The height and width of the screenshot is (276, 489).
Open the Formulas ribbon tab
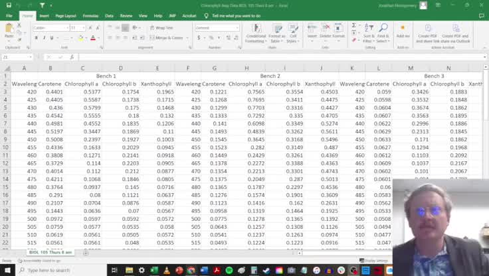(x=90, y=15)
